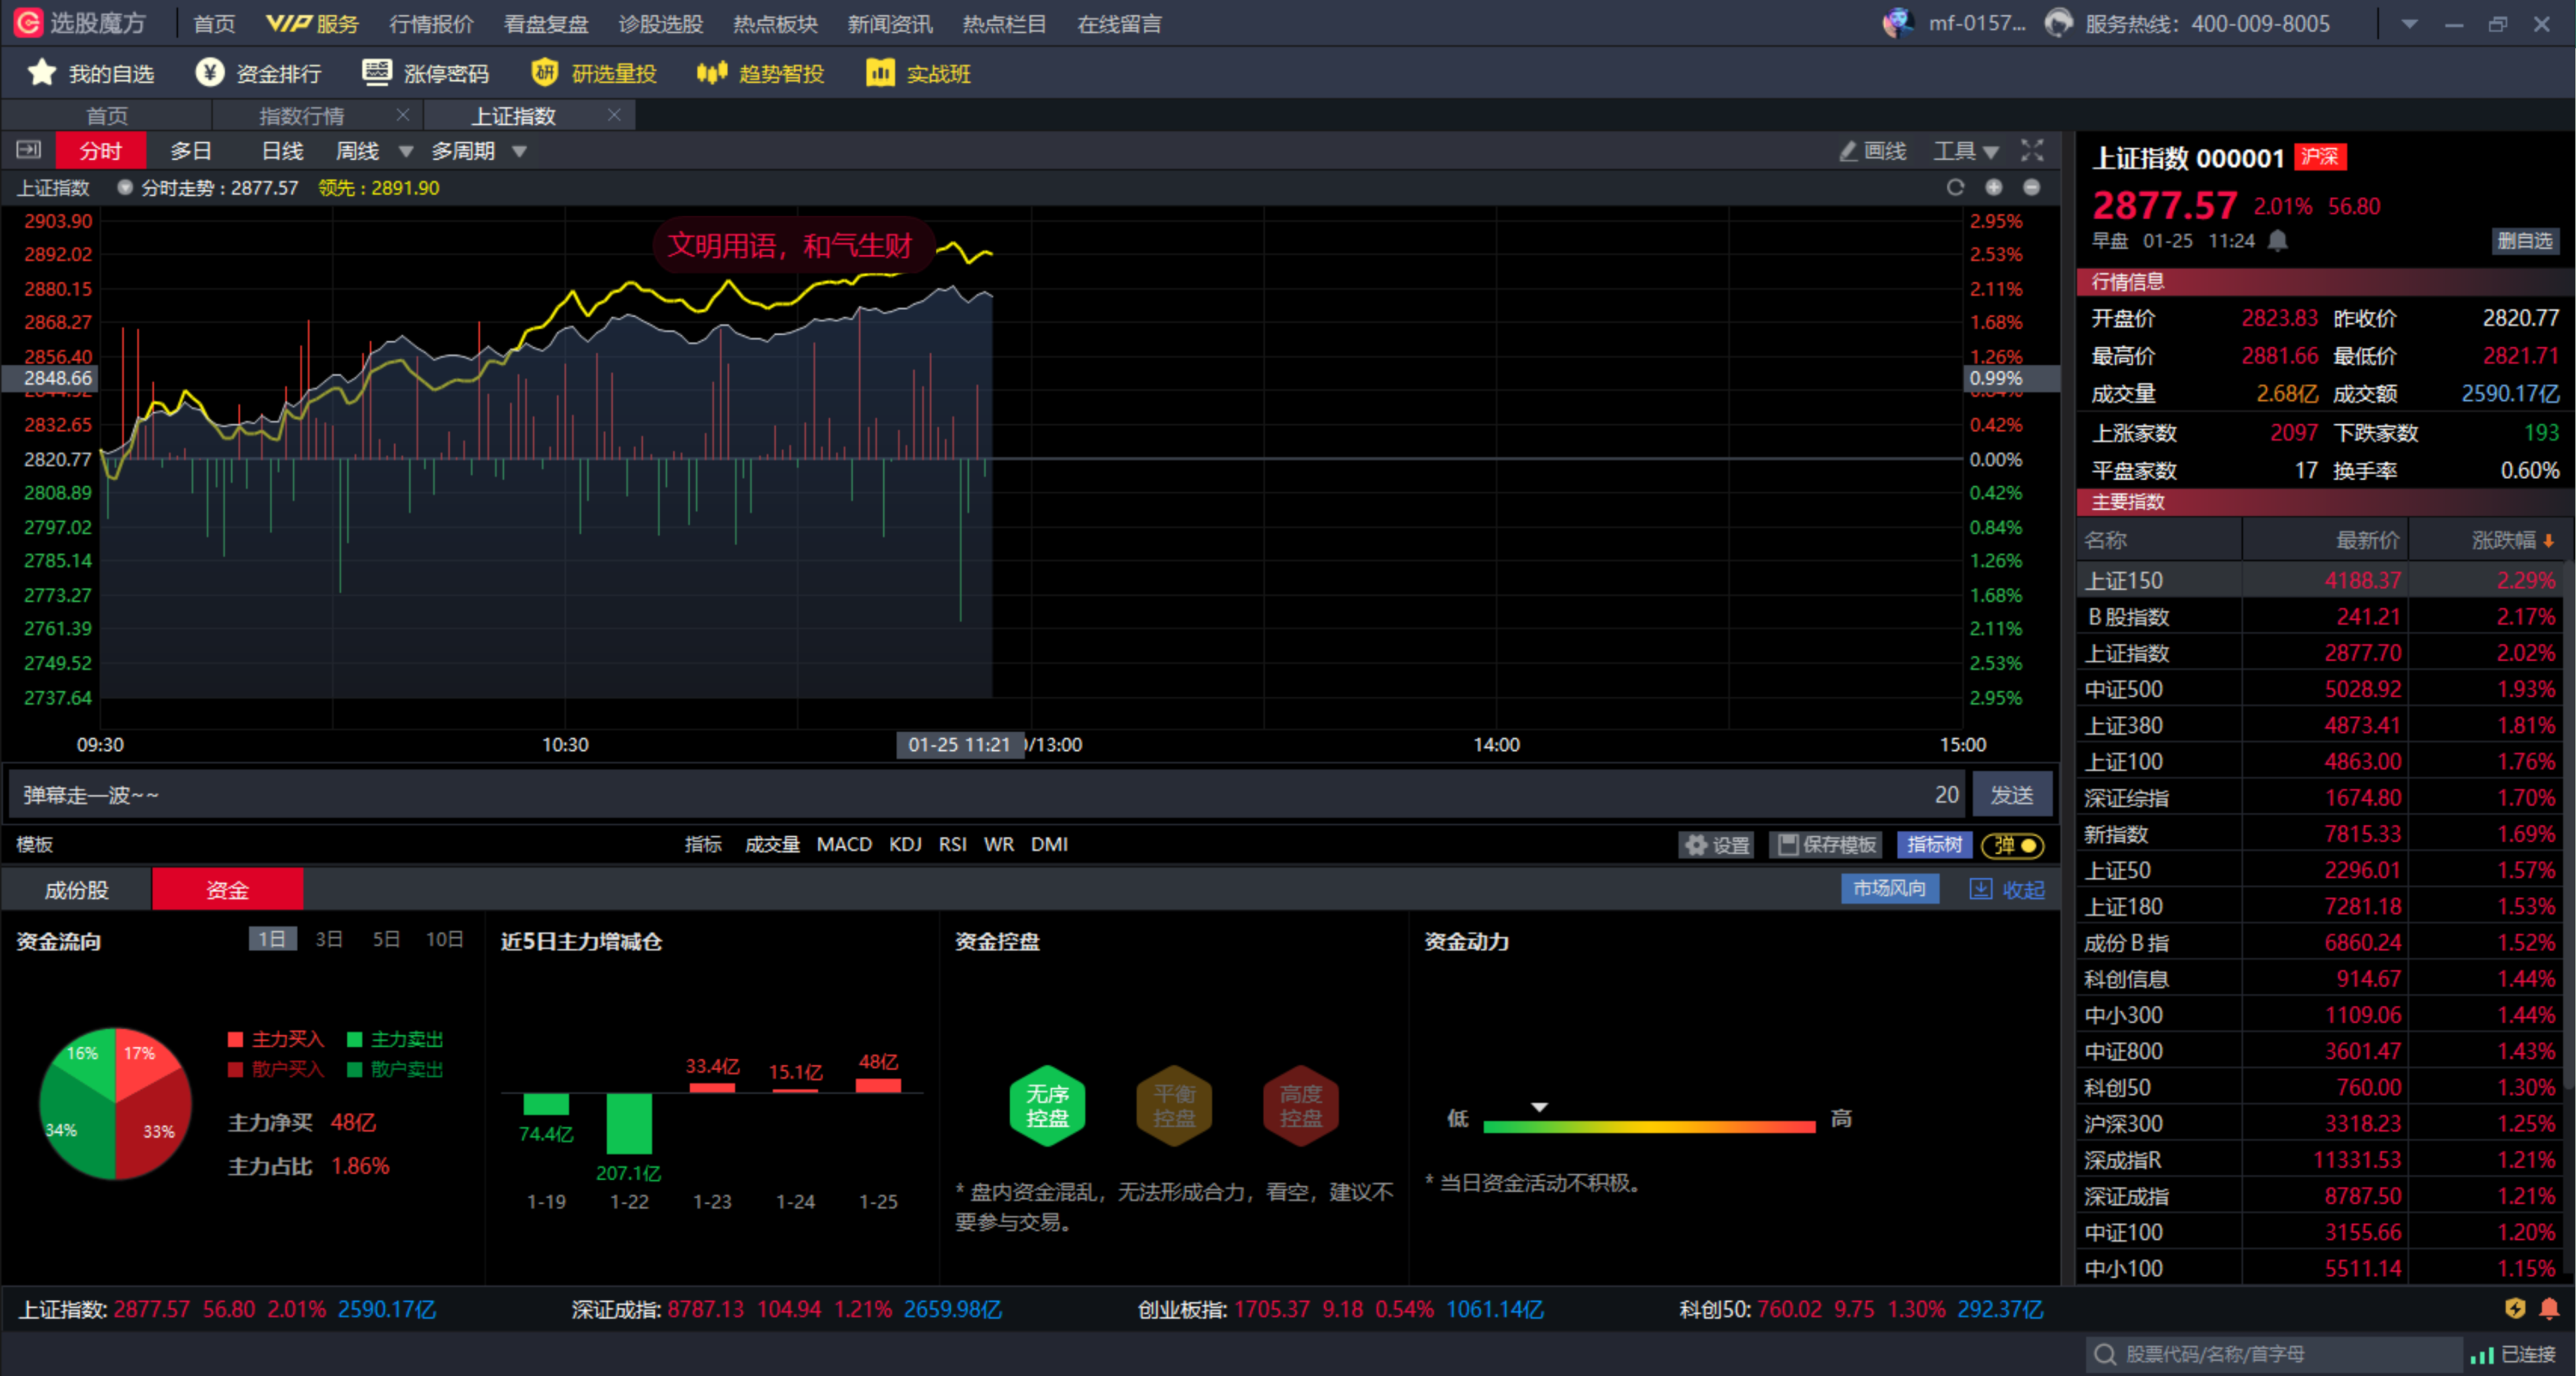Viewport: 2576px width, 1376px height.
Task: Open 资金排行 yen coin icon
Action: coord(209,73)
